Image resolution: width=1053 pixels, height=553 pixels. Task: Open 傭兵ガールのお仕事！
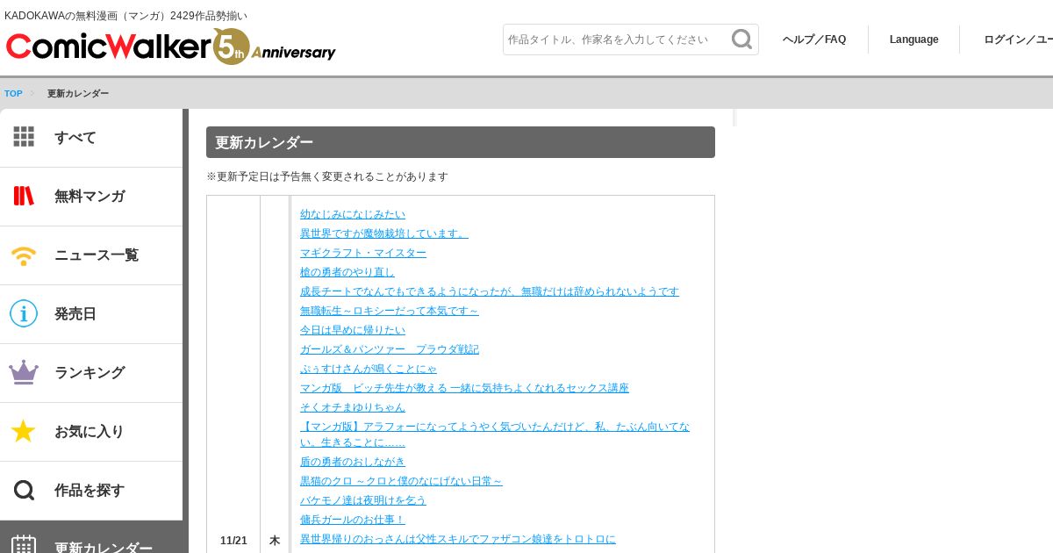click(353, 520)
